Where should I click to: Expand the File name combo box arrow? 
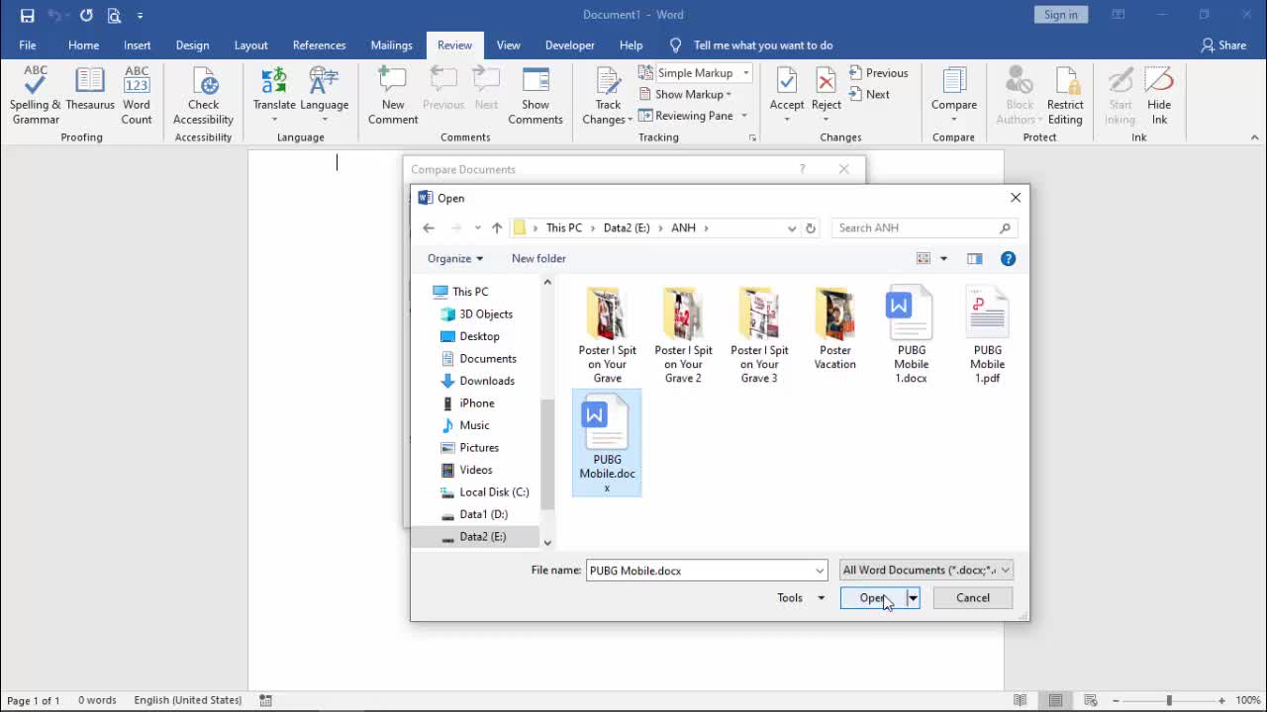click(820, 571)
